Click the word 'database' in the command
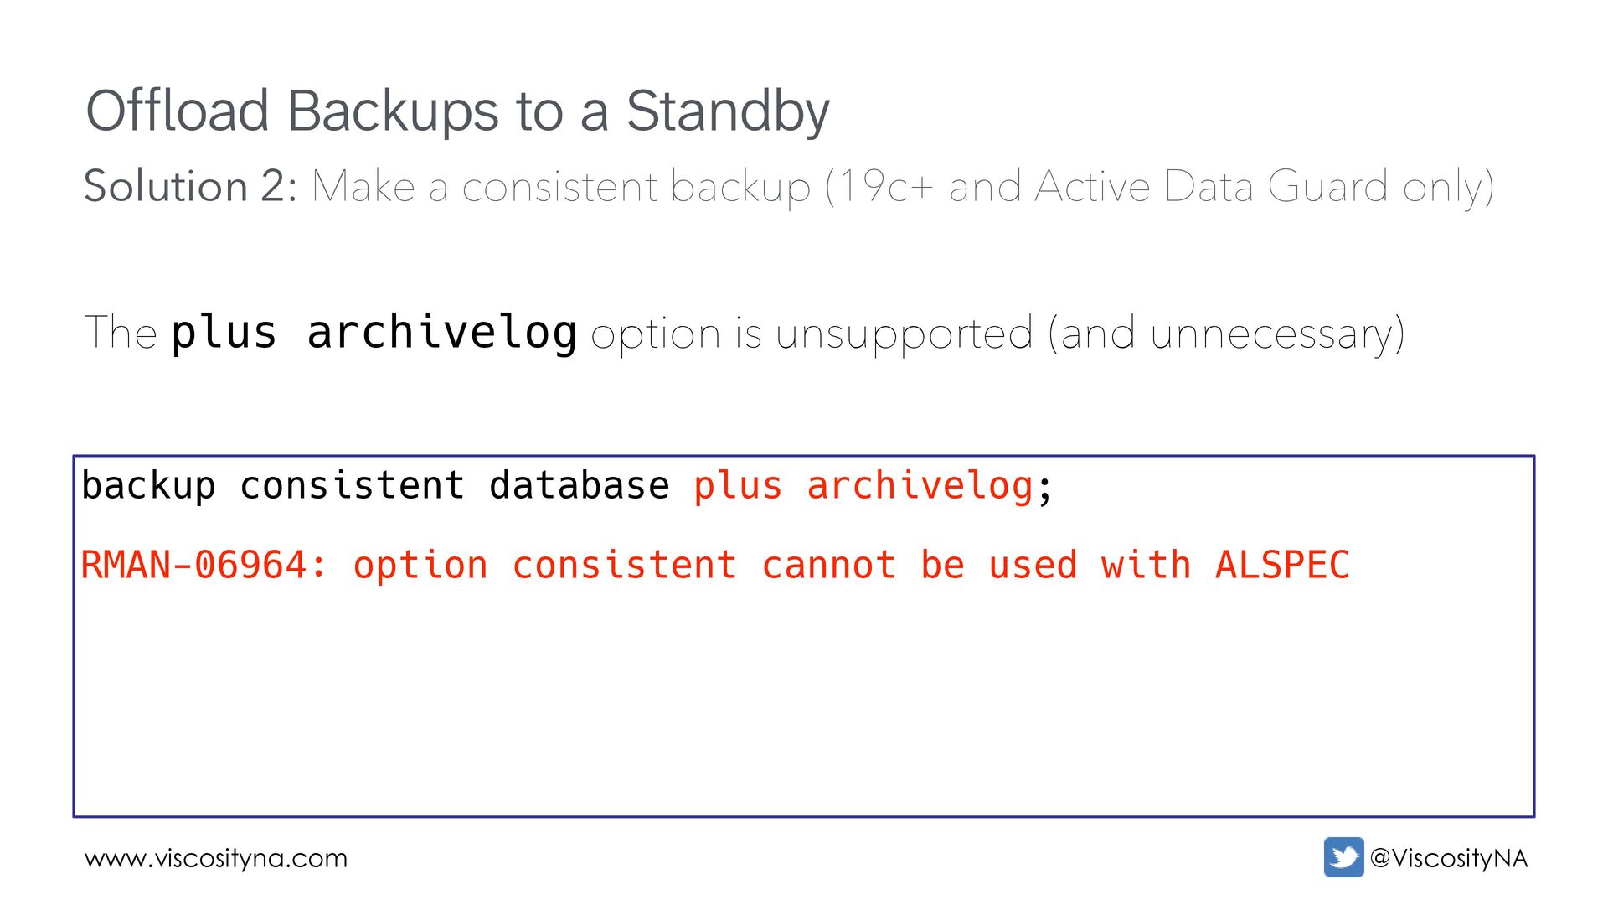 [579, 486]
